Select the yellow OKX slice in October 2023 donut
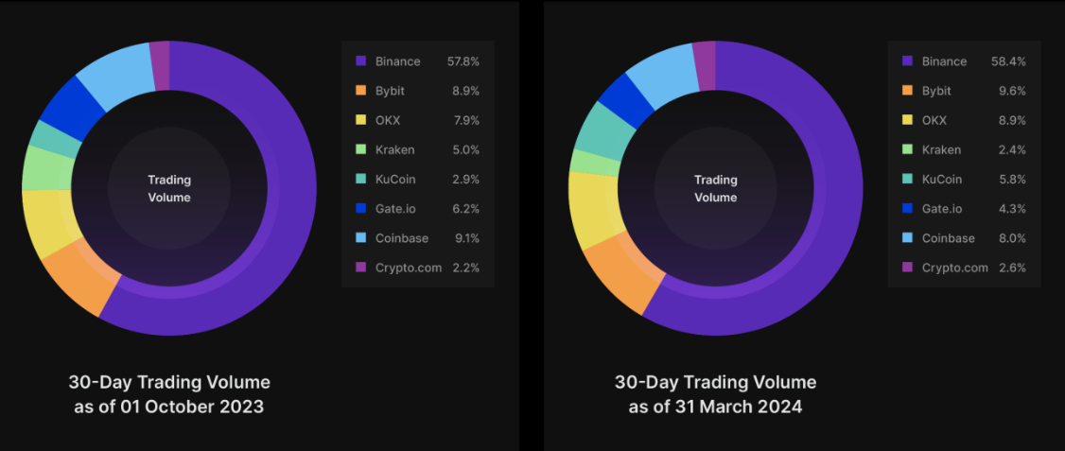This screenshot has width=1065, height=451. click(45, 223)
